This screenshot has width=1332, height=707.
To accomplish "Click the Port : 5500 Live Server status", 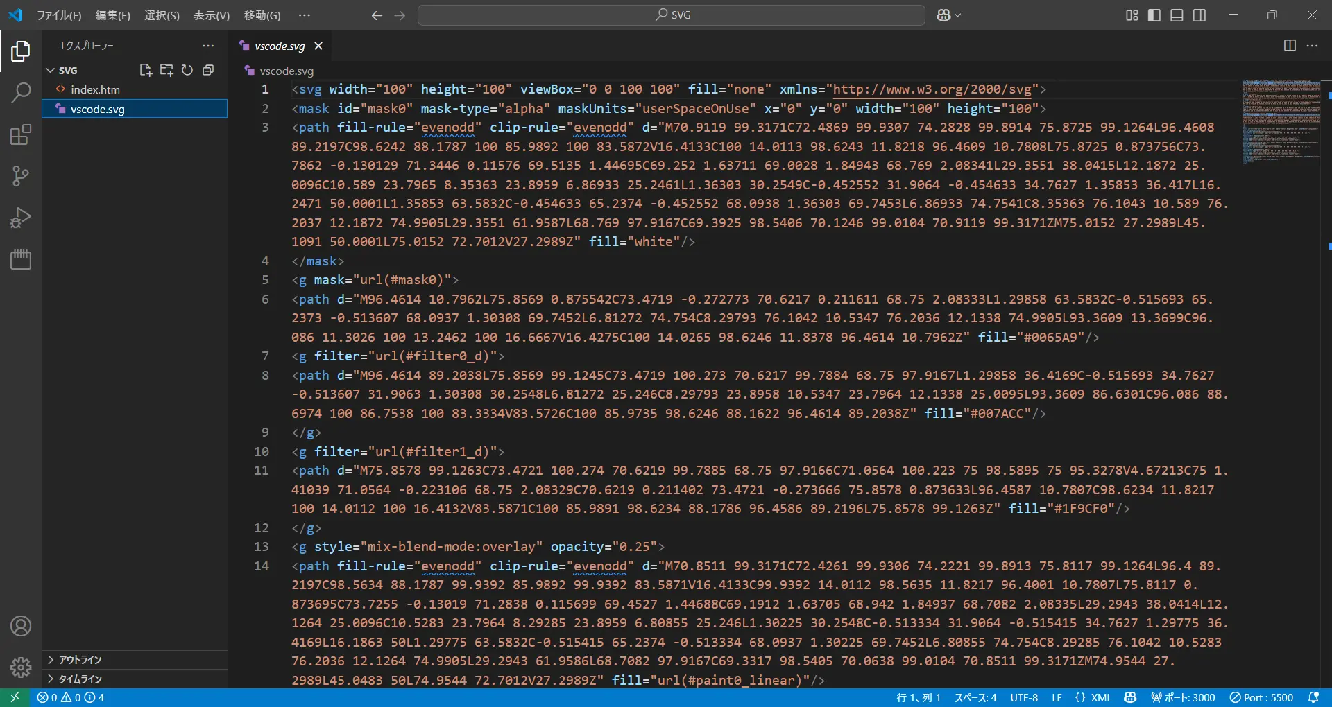I will pyautogui.click(x=1261, y=697).
